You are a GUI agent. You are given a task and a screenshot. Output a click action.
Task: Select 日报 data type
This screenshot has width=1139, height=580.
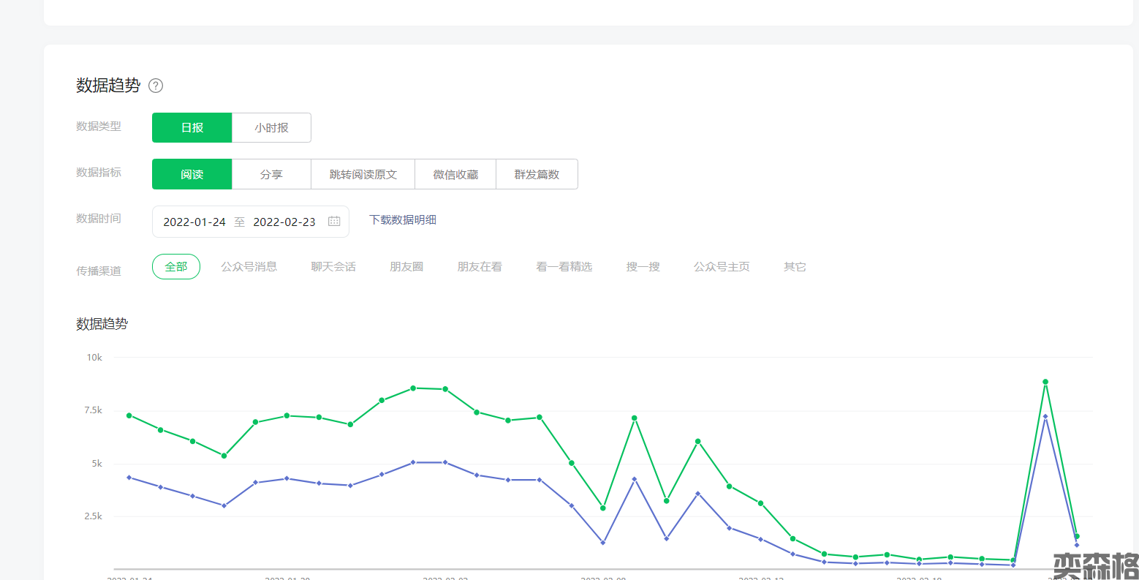[192, 128]
